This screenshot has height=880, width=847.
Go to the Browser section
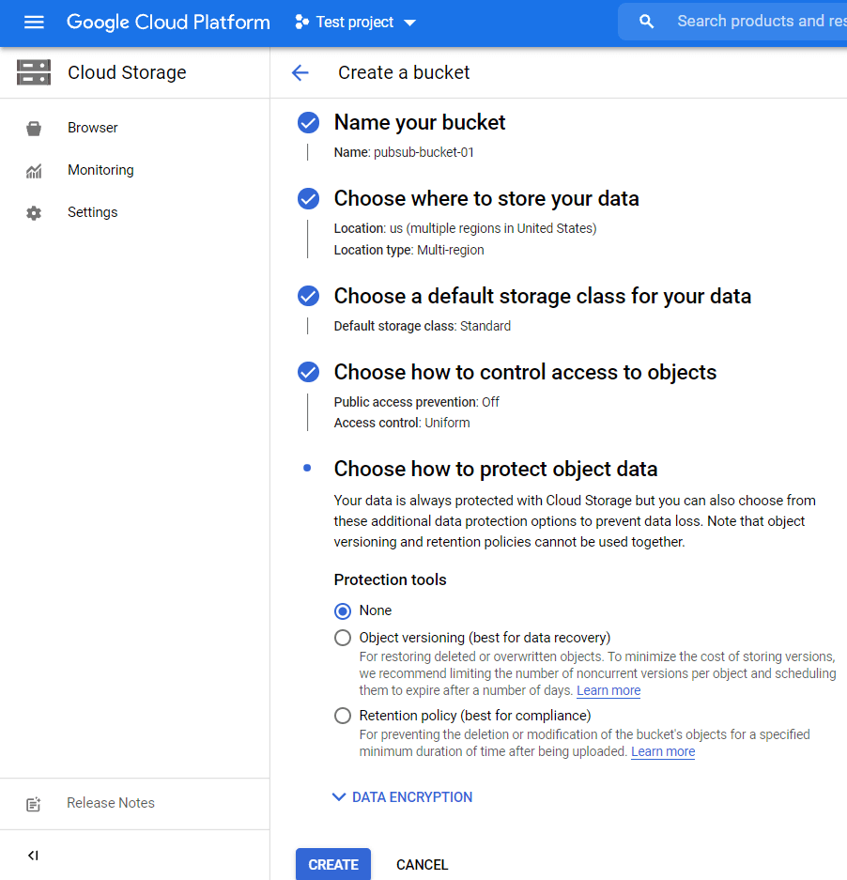[x=92, y=128]
